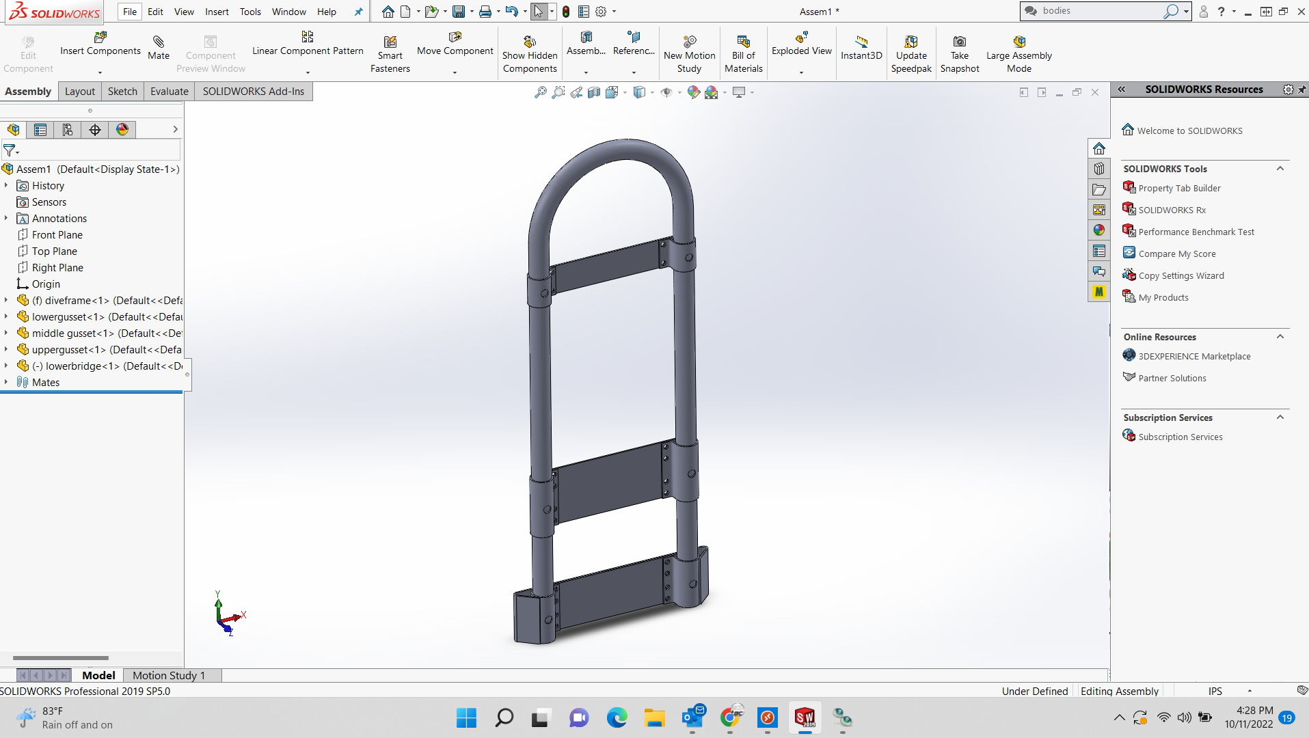Click the Insert Components tool
Image resolution: width=1309 pixels, height=738 pixels.
[100, 44]
